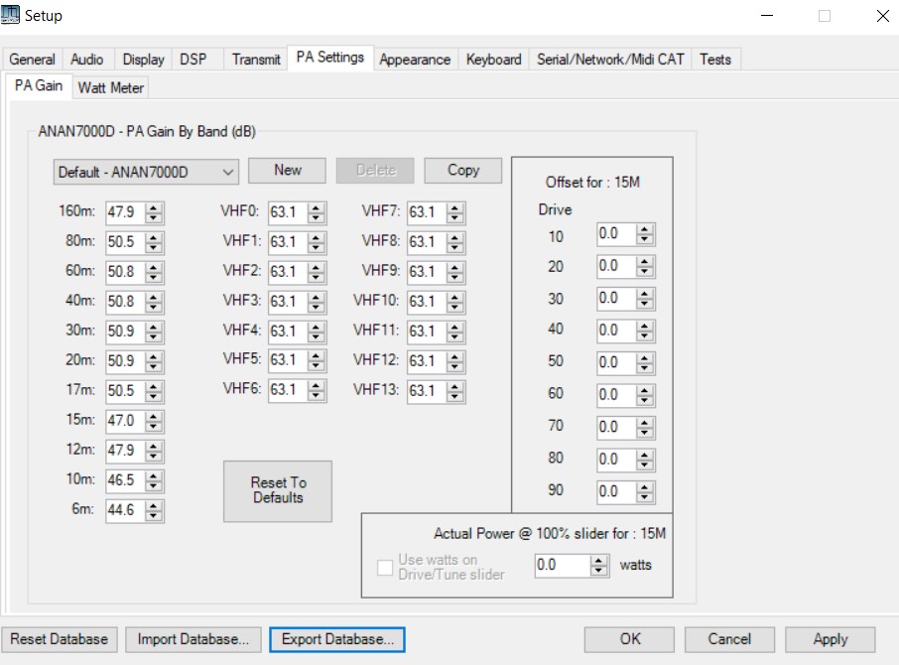The height and width of the screenshot is (665, 899).
Task: Click up arrow for VHF0 gain
Action: [x=317, y=206]
